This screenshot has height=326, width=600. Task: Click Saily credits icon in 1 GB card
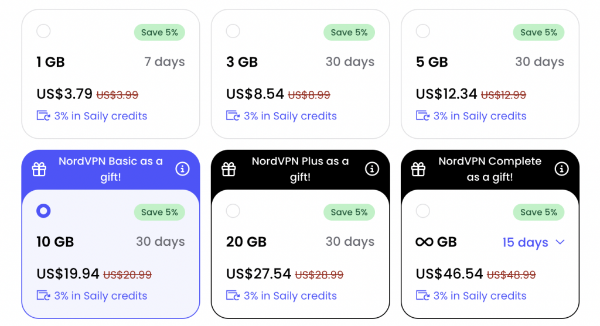[x=43, y=115]
